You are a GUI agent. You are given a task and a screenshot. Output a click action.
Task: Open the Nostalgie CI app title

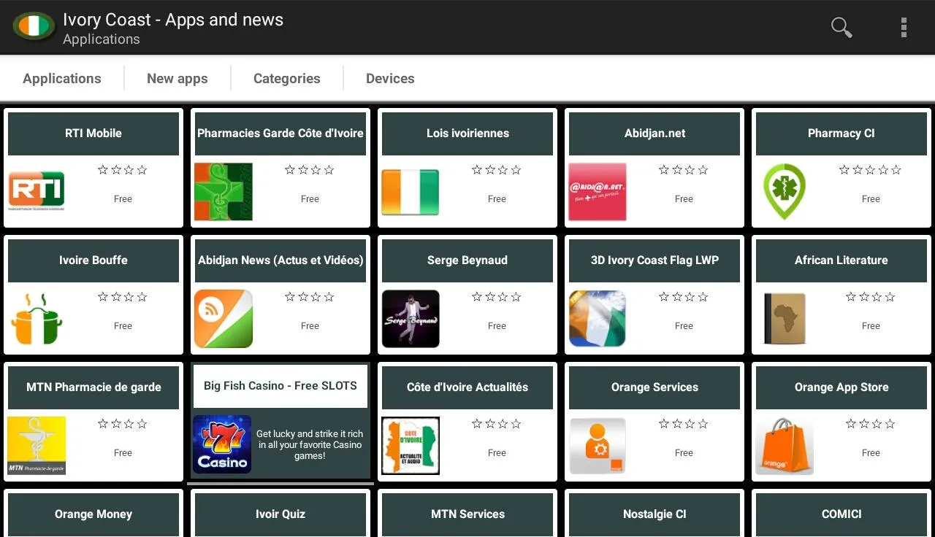[x=654, y=514]
